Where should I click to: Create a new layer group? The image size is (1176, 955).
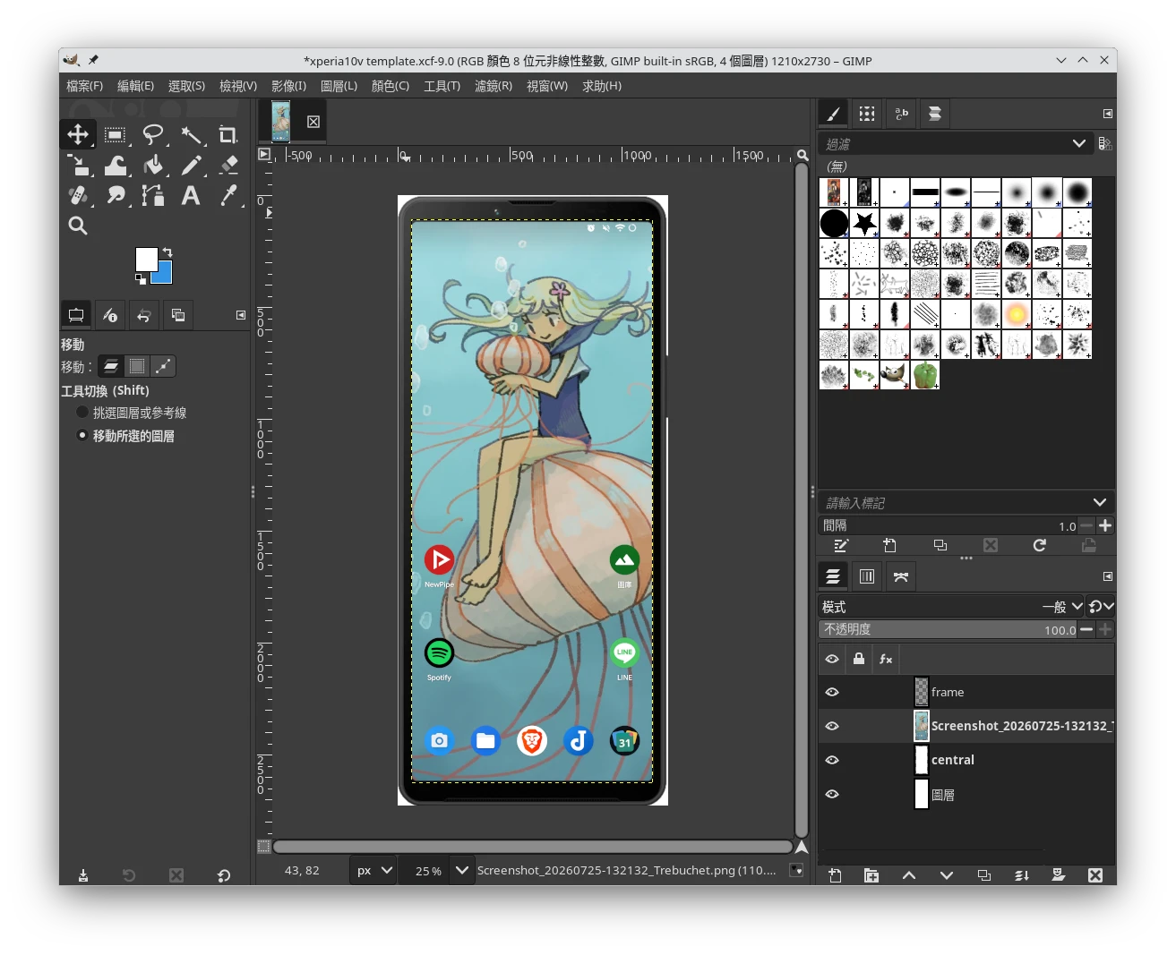click(x=871, y=875)
